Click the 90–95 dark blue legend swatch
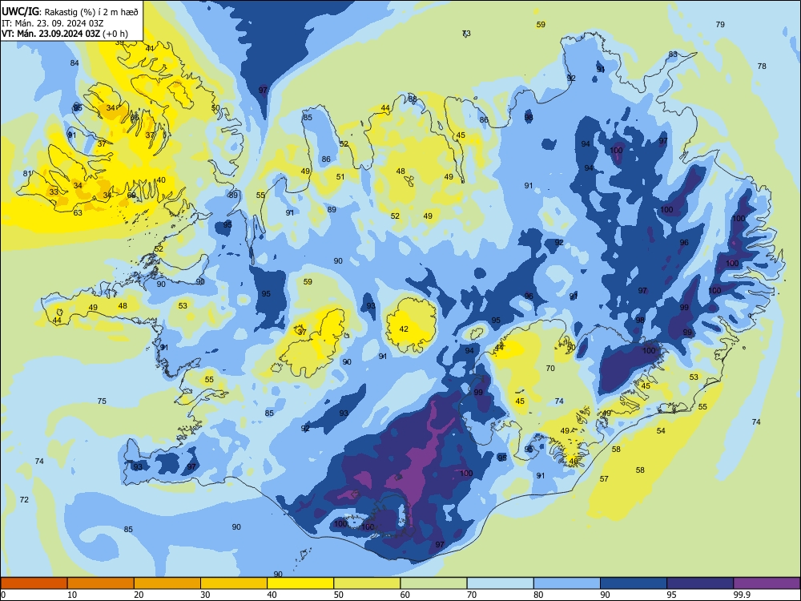The width and height of the screenshot is (801, 601). [x=634, y=583]
